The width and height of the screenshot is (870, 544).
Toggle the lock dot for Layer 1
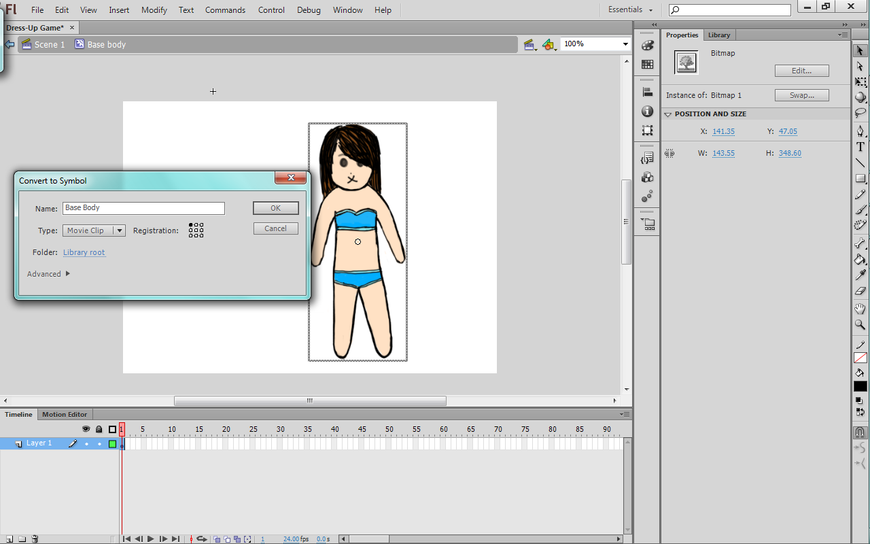click(x=99, y=444)
